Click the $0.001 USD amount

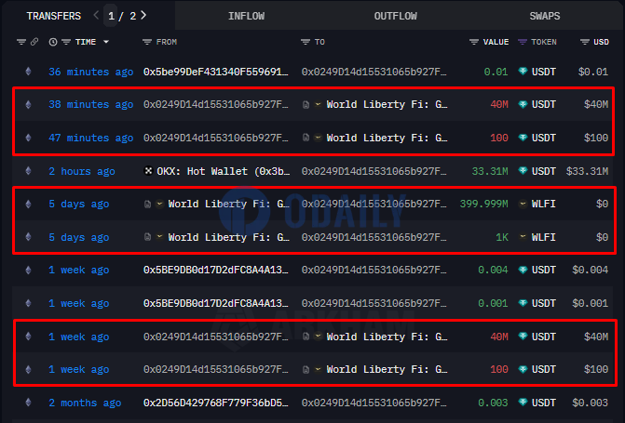click(x=591, y=303)
